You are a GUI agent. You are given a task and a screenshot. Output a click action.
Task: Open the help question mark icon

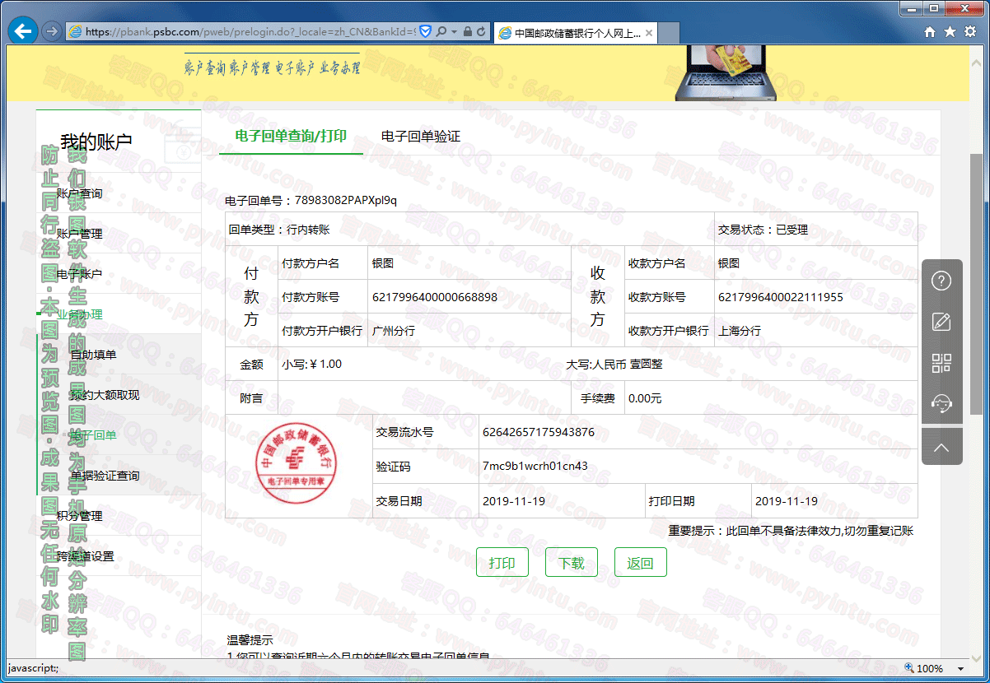tap(941, 281)
